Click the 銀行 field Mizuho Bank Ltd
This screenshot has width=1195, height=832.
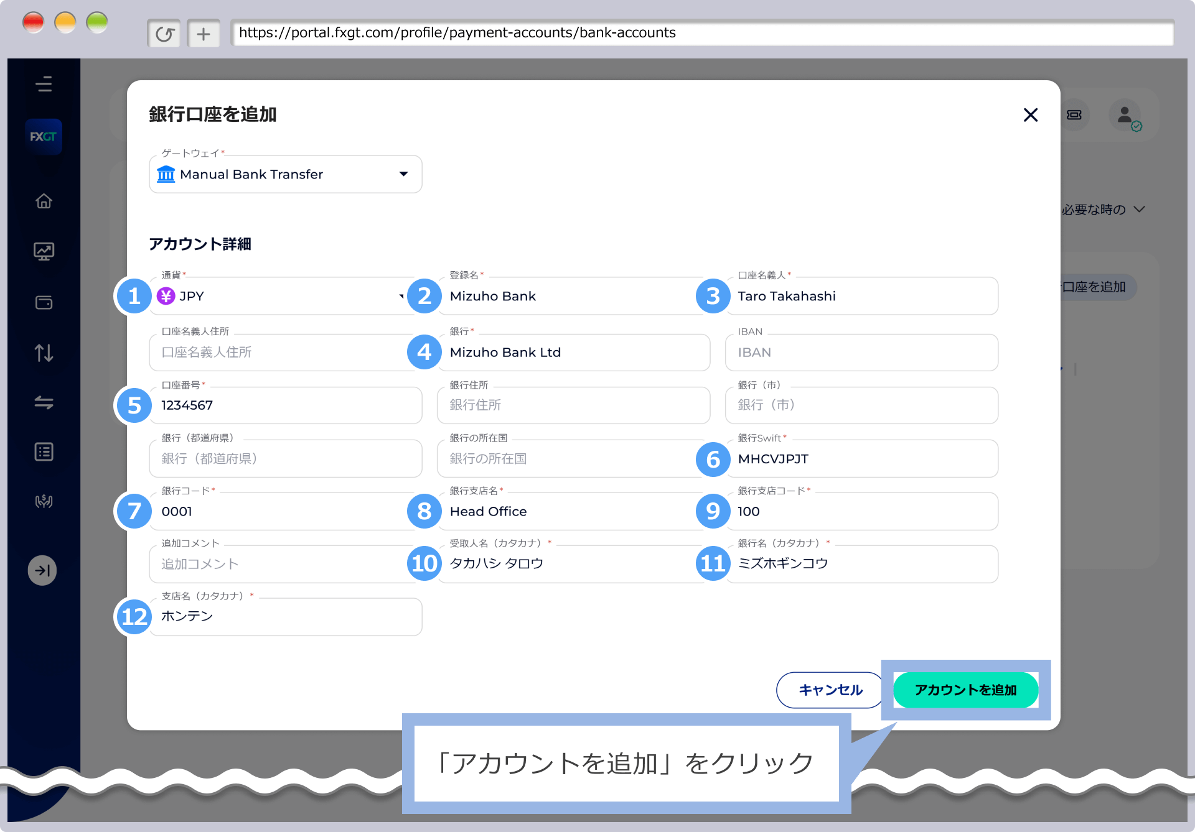click(573, 353)
